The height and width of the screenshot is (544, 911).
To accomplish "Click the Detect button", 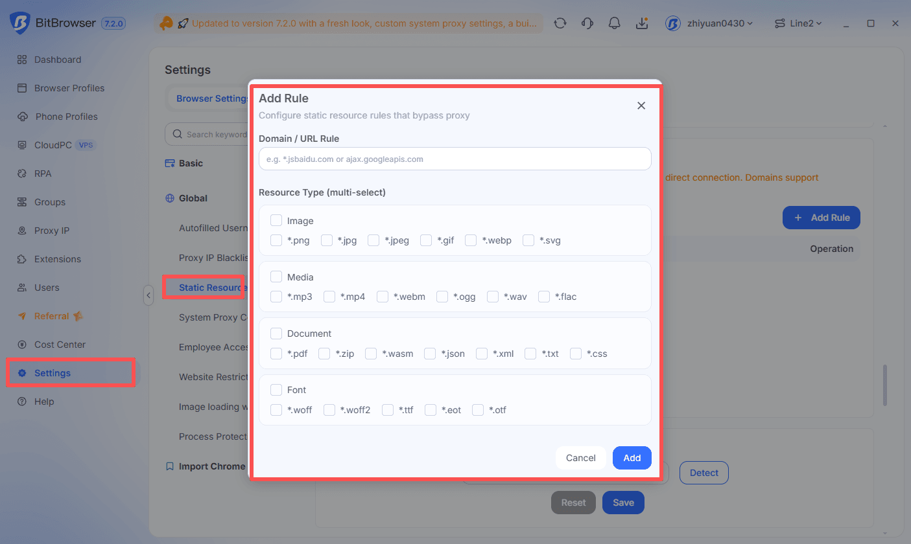I will point(704,473).
